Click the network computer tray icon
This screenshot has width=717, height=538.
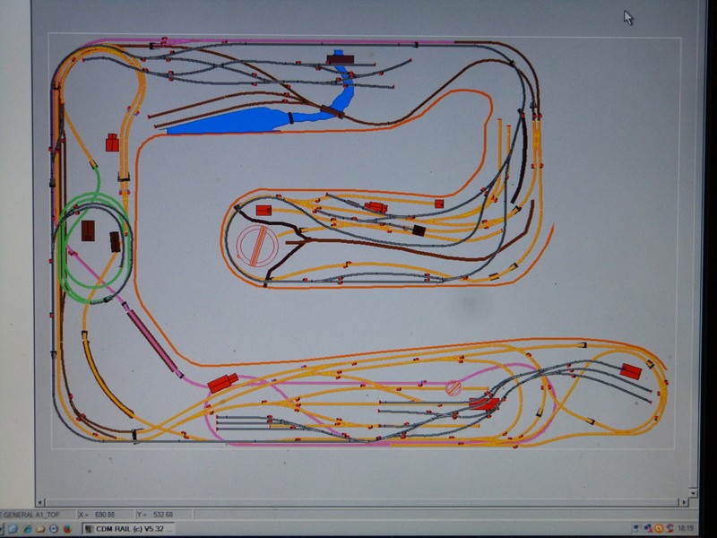click(x=637, y=528)
